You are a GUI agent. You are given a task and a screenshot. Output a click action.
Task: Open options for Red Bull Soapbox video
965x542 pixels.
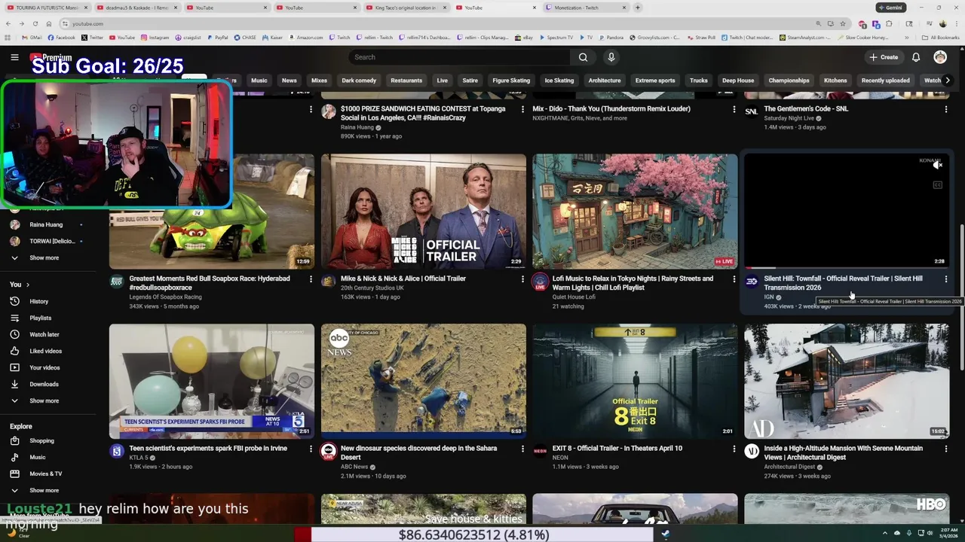311,279
